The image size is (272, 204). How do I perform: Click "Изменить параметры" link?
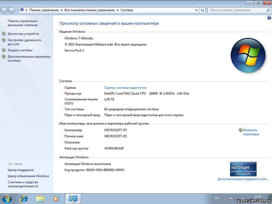pyautogui.click(x=250, y=132)
